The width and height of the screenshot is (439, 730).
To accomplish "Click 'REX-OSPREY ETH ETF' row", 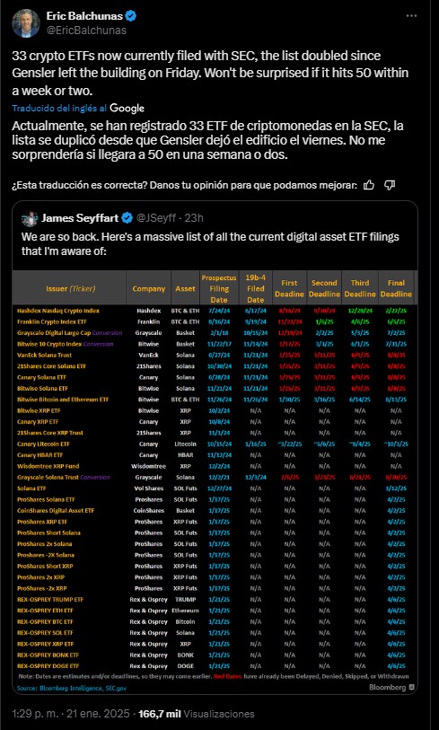I will 215,611.
